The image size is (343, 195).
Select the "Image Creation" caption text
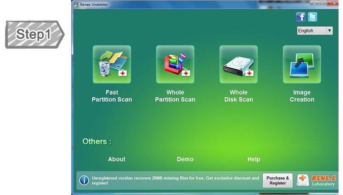(x=302, y=96)
